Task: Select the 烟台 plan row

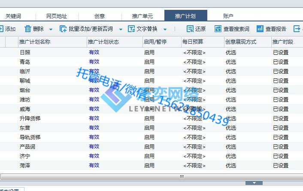Action: (151, 90)
